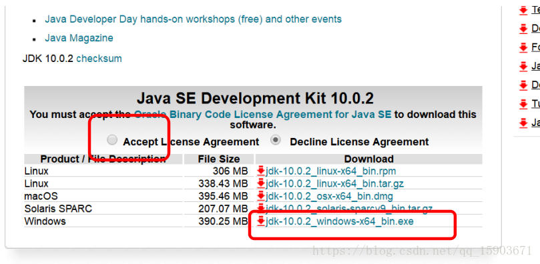Download jdk-10.0.2_windows-x64_bin.exe file link
This screenshot has height=264, width=540.
pos(340,222)
